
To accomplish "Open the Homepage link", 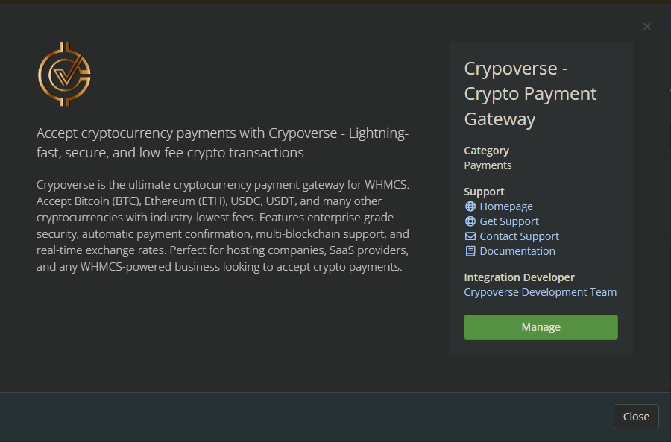I will (505, 206).
